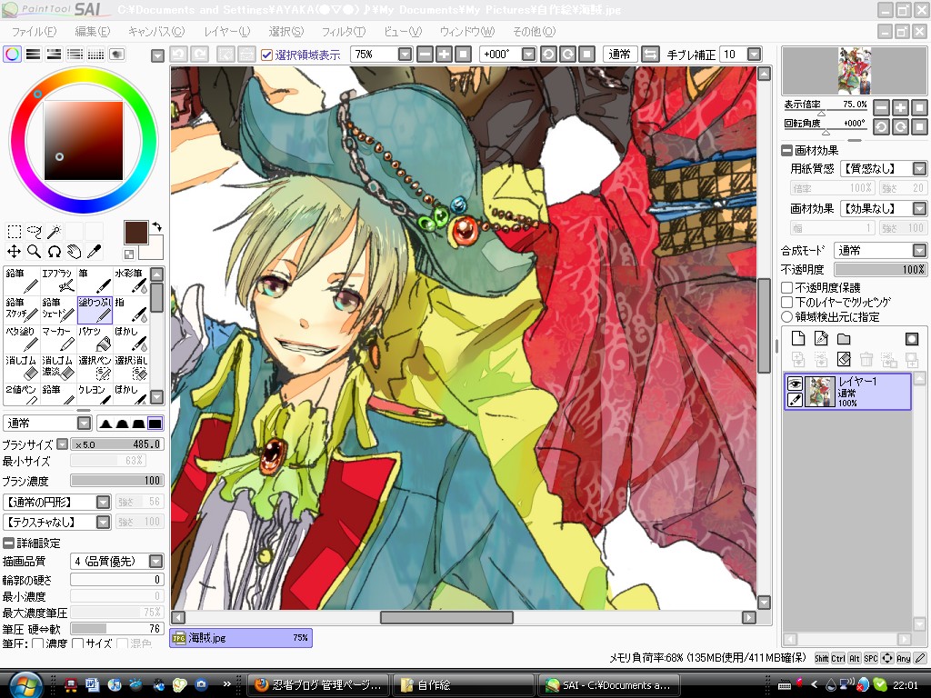
Task: Create a new linework pen layer
Action: (x=821, y=339)
